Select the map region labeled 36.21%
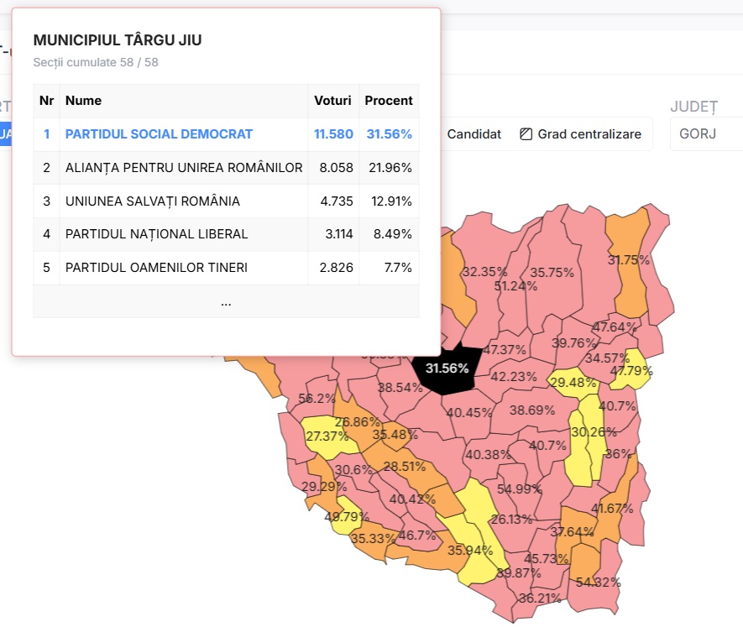 [538, 599]
